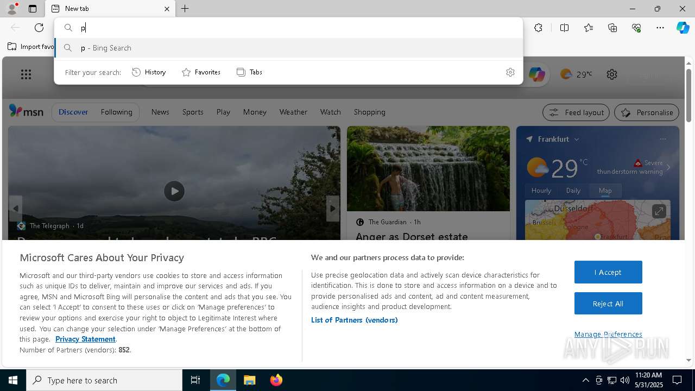Viewport: 695px width, 391px height.
Task: Open the Collections toolbar icon
Action: click(x=612, y=28)
